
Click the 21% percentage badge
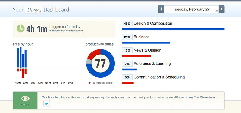pos(127,37)
